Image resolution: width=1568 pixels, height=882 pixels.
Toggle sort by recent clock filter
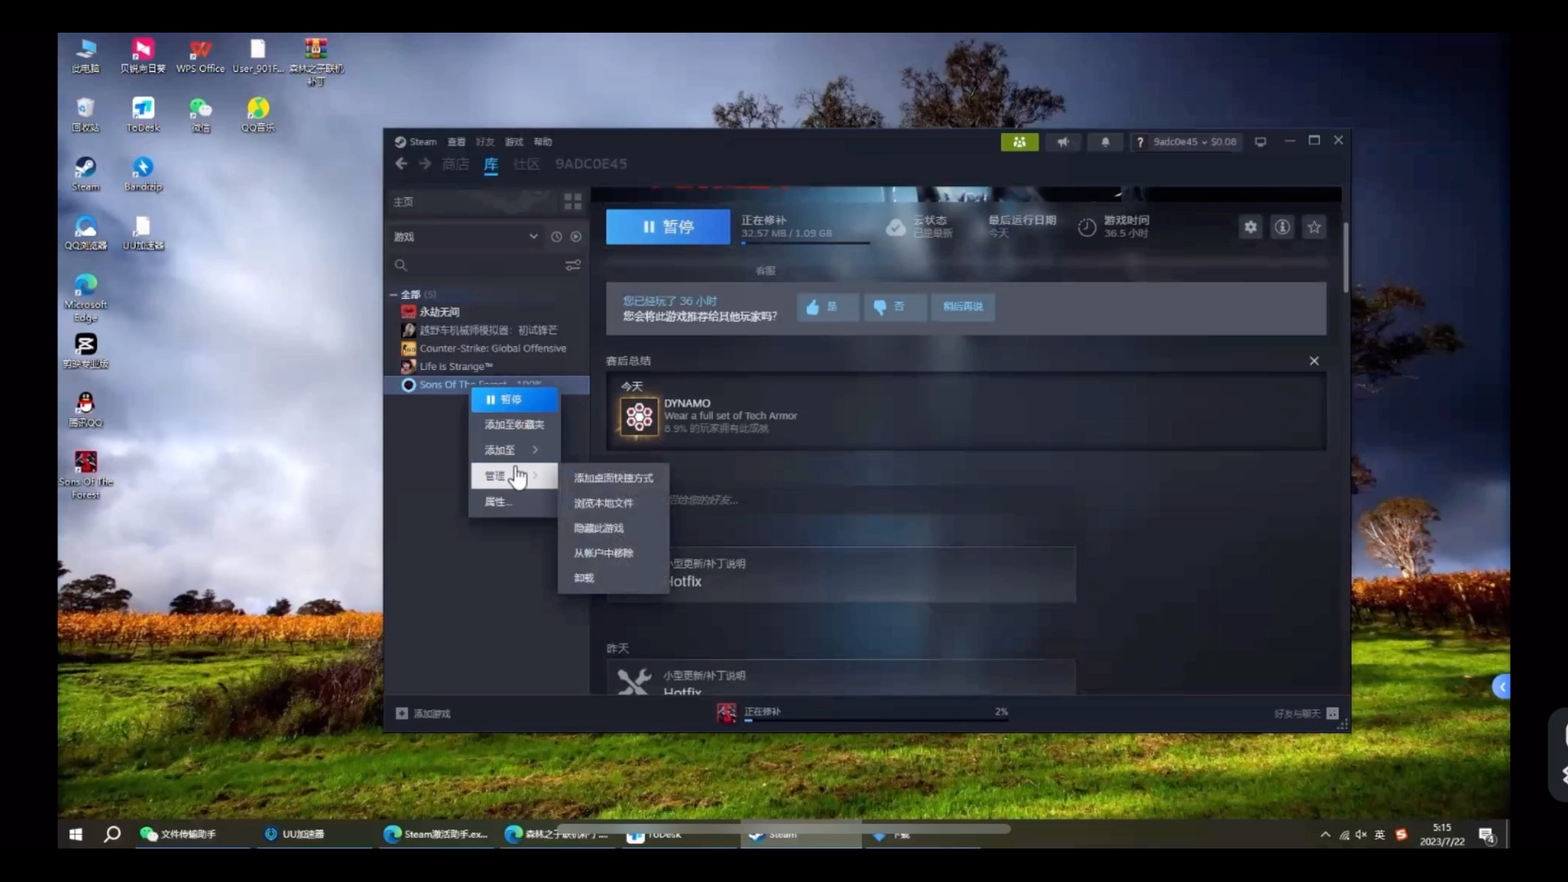556,237
